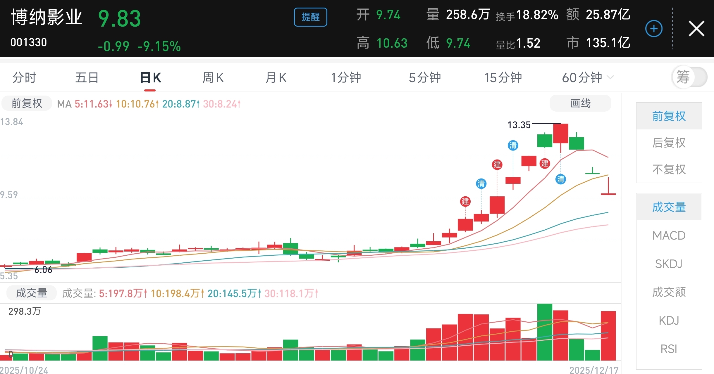
Task: Select 后复权 adjustment option
Action: [669, 143]
